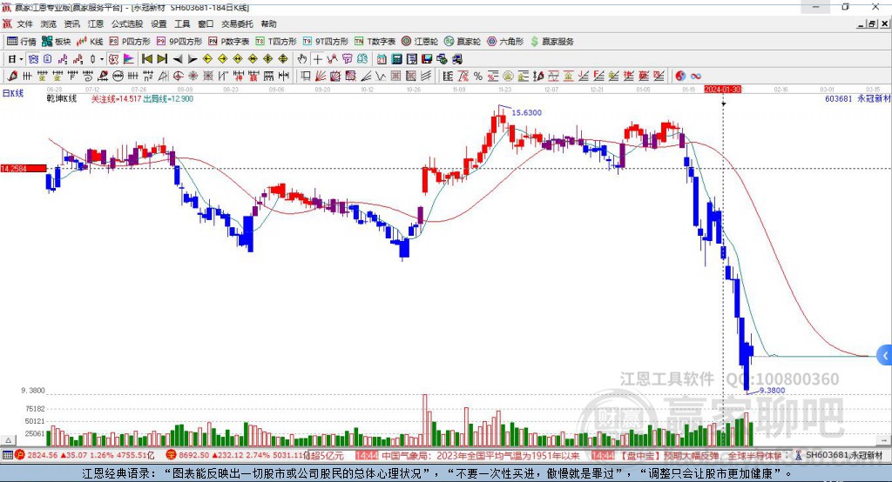This screenshot has width=892, height=482.
Task: Open the 中国气象局 news ticker headline
Action: tap(480, 455)
